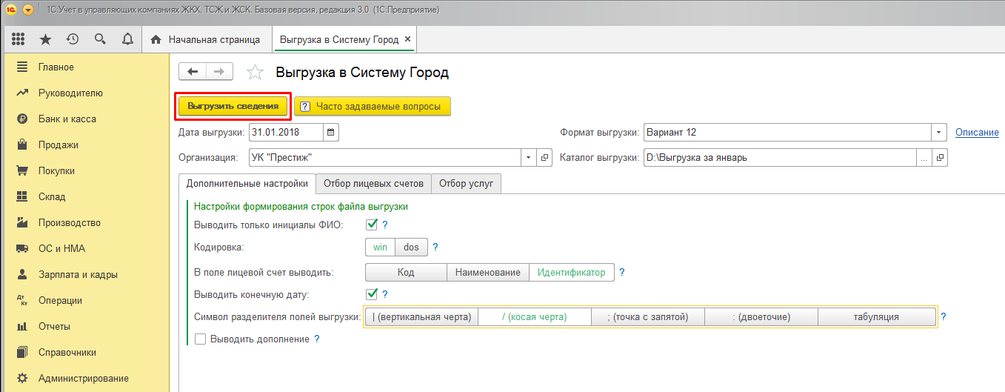Go to the Начальная страница tab
The width and height of the screenshot is (1005, 392).
tap(206, 39)
